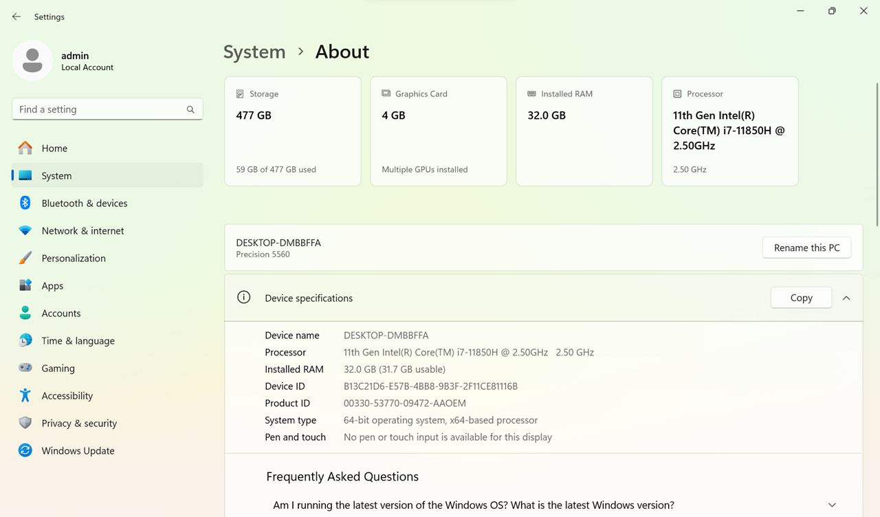Screen dimensions: 880x517
Task: Open Time & language settings
Action: [107, 340]
